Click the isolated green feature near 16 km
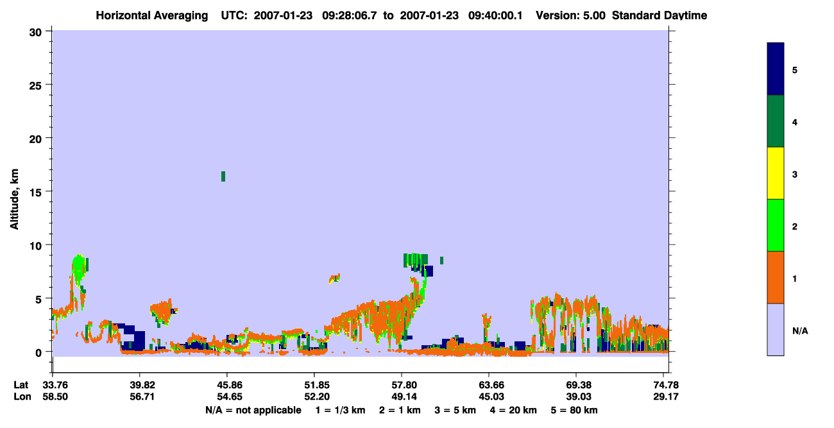The image size is (834, 428). [223, 176]
